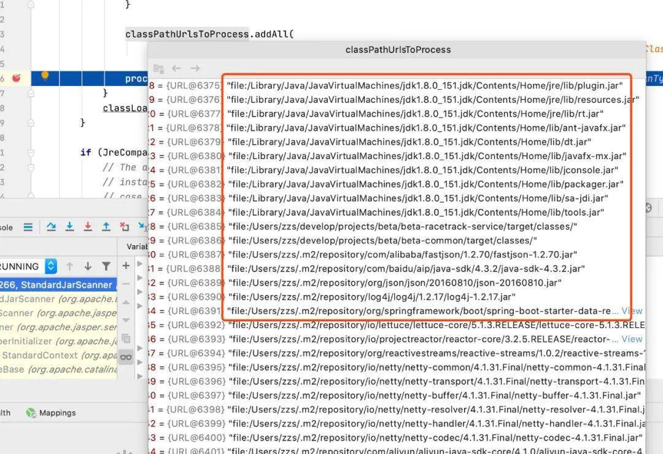Click the Step Over debugger button

click(51, 227)
